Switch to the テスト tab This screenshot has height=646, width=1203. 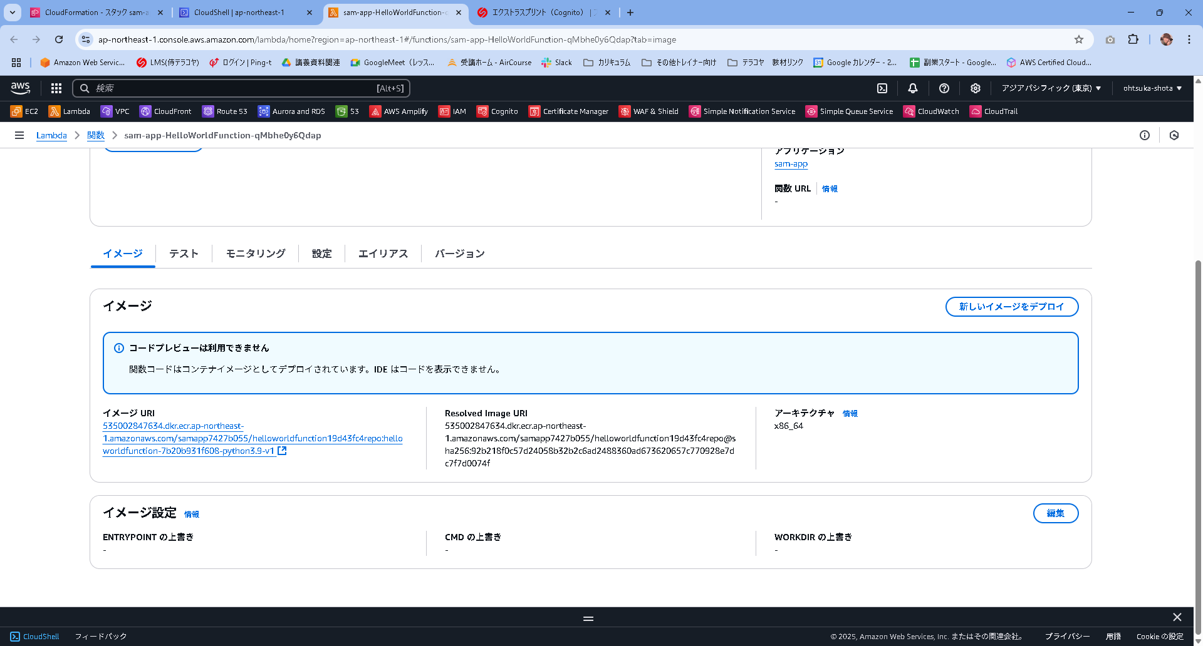(184, 254)
